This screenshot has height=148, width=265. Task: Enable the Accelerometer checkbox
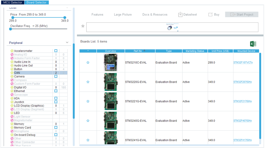(x=56, y=51)
